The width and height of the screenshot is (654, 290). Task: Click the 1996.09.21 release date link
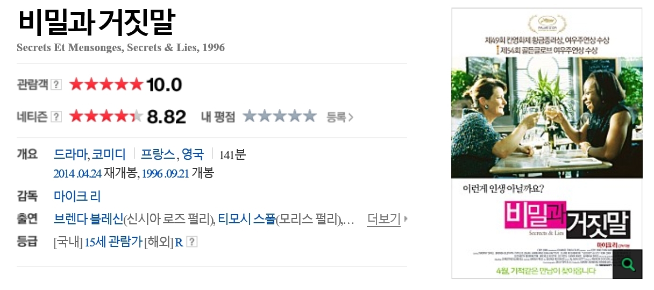click(x=165, y=174)
